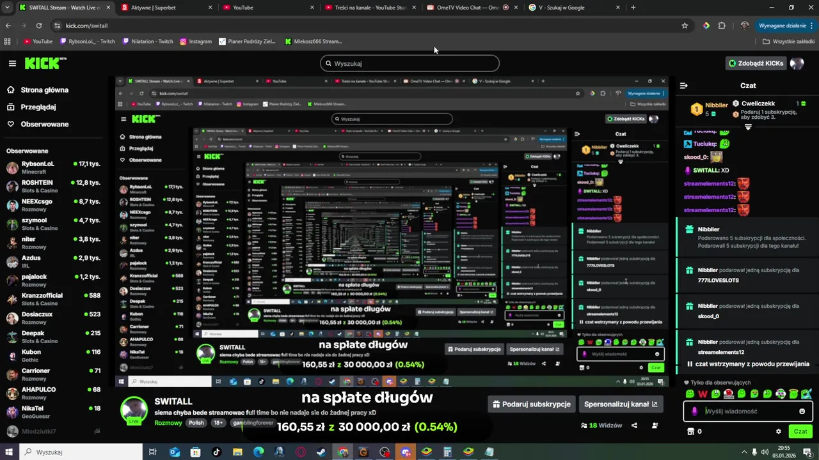Insert the halo green emote
Viewport: 819px width, 460px height.
pos(793,394)
